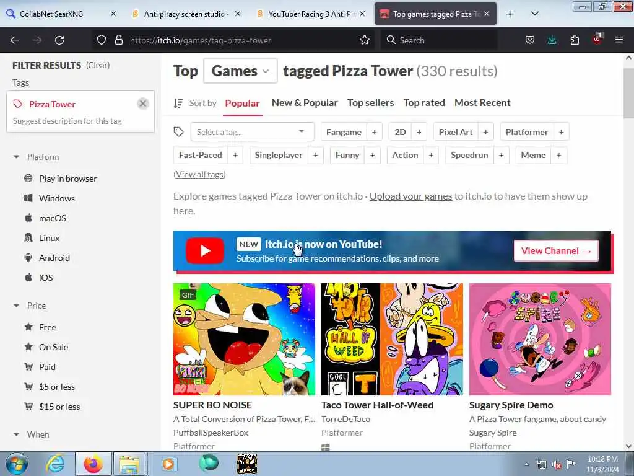Bookmark this page with the star icon
Image resolution: width=634 pixels, height=476 pixels.
click(365, 40)
